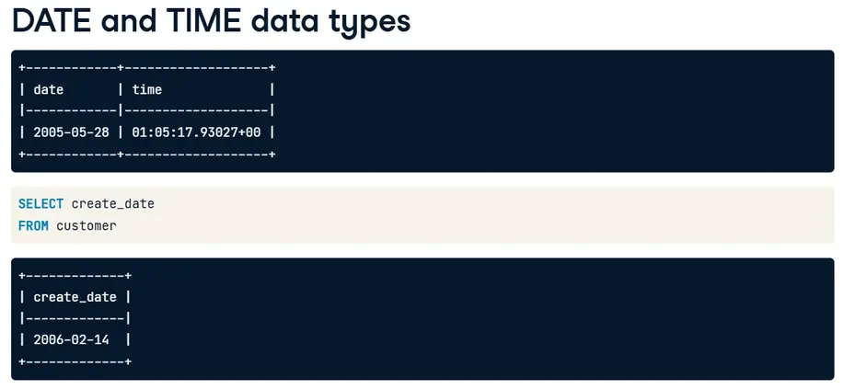844x389 pixels.
Task: Select the create_date result column header
Action: pos(75,297)
